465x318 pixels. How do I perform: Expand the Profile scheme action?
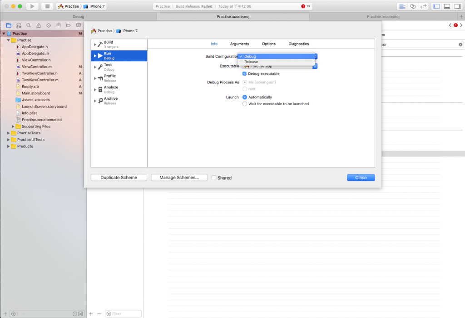(x=95, y=78)
